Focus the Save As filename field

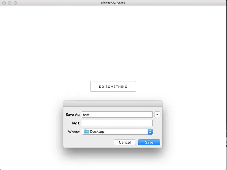click(117, 115)
